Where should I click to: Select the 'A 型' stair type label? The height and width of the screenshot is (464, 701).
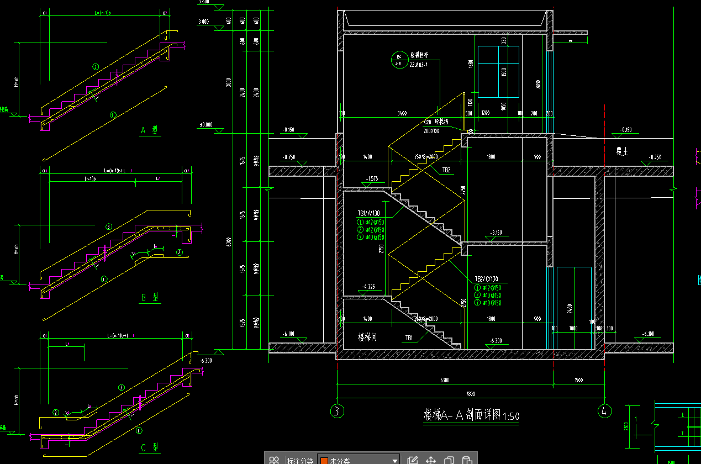pyautogui.click(x=149, y=130)
